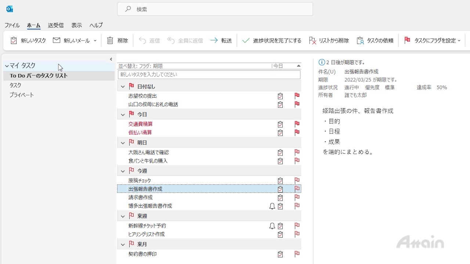The height and width of the screenshot is (264, 470).
Task: Click Remove from List (リストから削除) icon
Action: [312, 41]
